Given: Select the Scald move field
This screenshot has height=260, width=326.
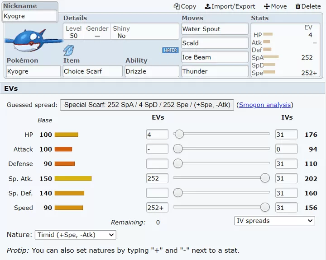Looking at the screenshot, I should [x=215, y=43].
